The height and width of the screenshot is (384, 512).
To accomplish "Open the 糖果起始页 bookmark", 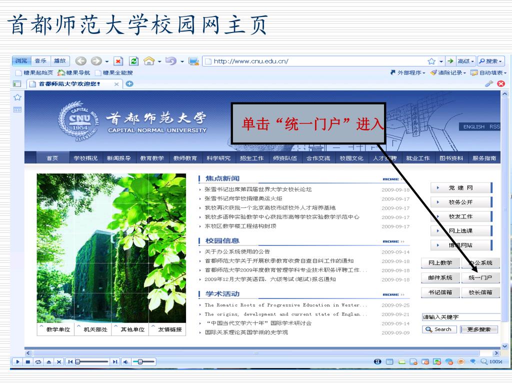I will (x=34, y=73).
